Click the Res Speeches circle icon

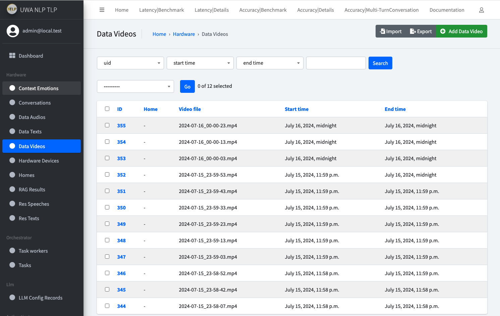[x=12, y=204]
